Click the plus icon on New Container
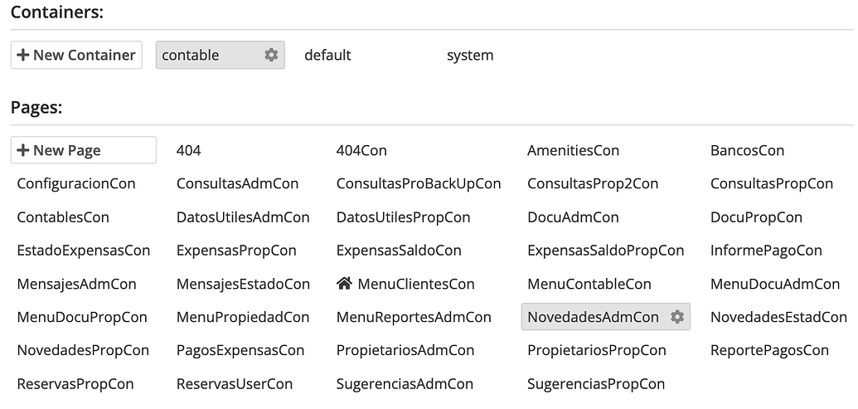This screenshot has height=409, width=858. coord(23,55)
